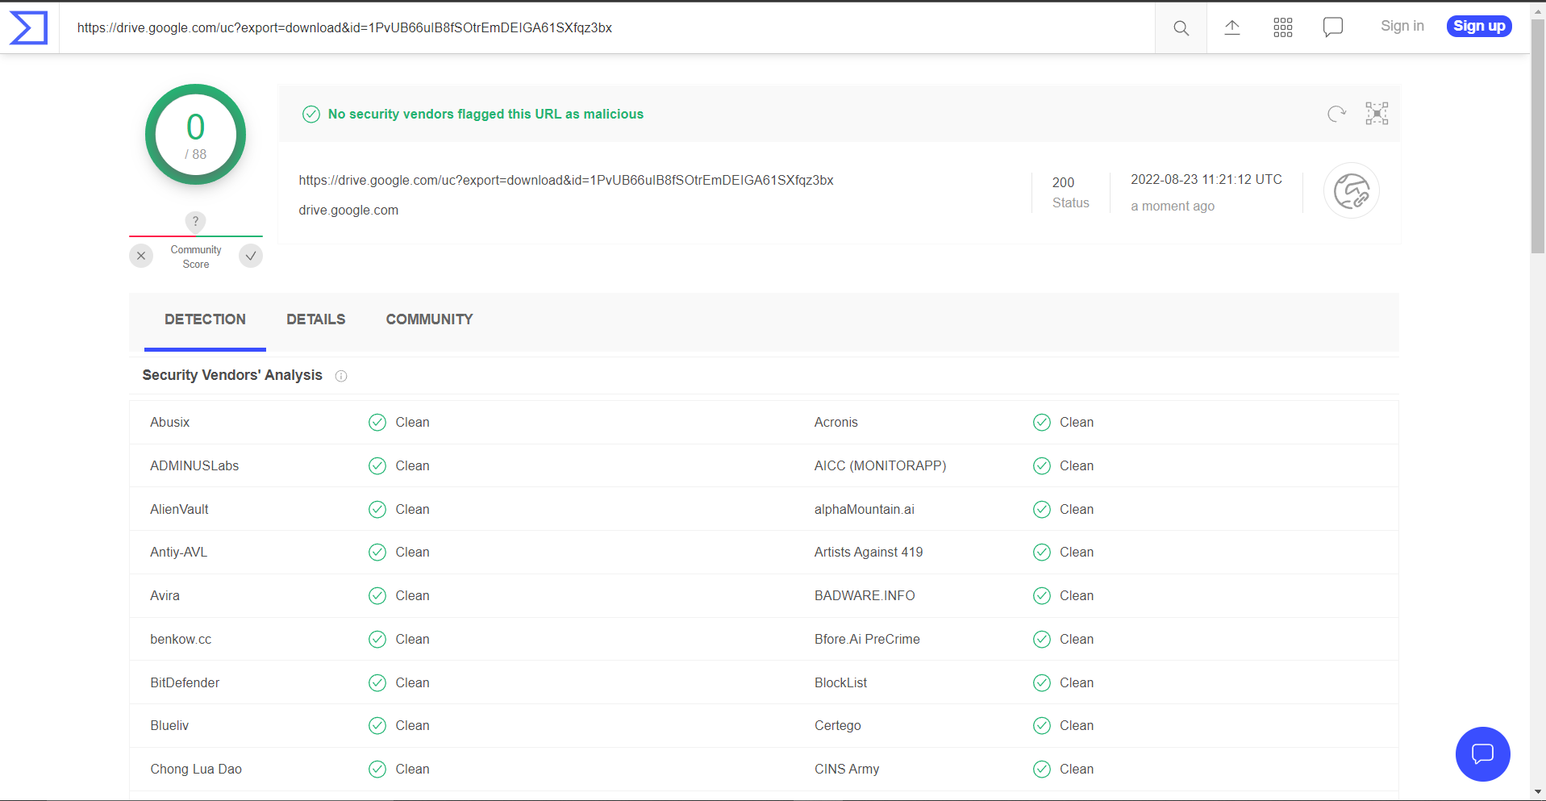Open the apps grid icon
The image size is (1546, 801).
(1283, 27)
